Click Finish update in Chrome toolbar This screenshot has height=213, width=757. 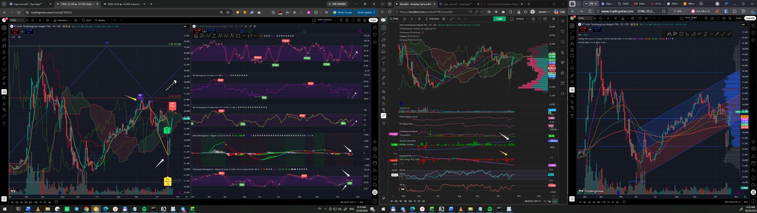pyautogui.click(x=366, y=12)
